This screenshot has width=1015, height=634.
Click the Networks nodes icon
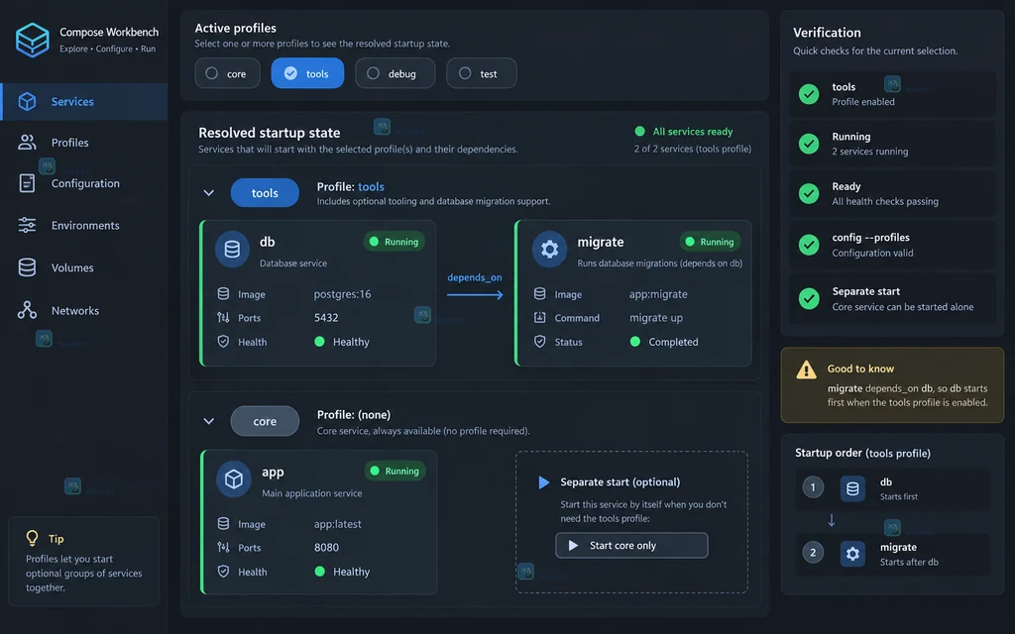click(27, 310)
